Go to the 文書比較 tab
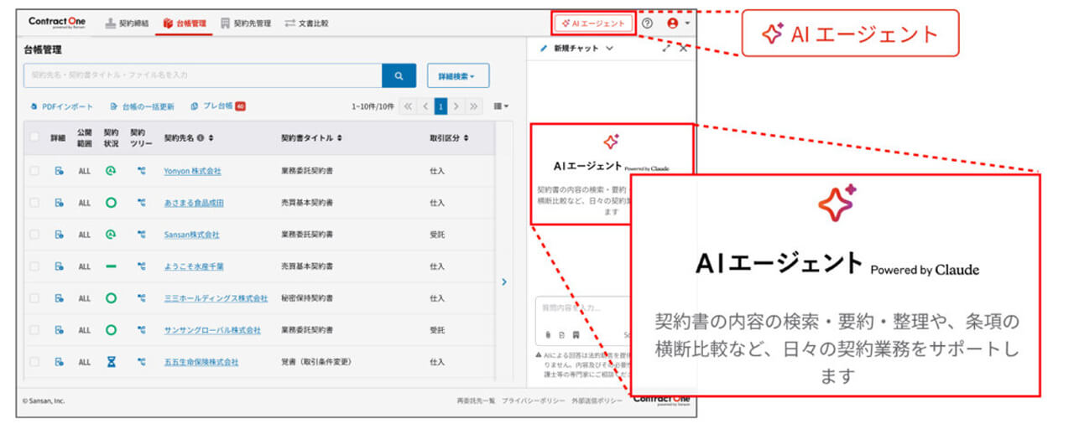This screenshot has width=1074, height=434. click(307, 23)
